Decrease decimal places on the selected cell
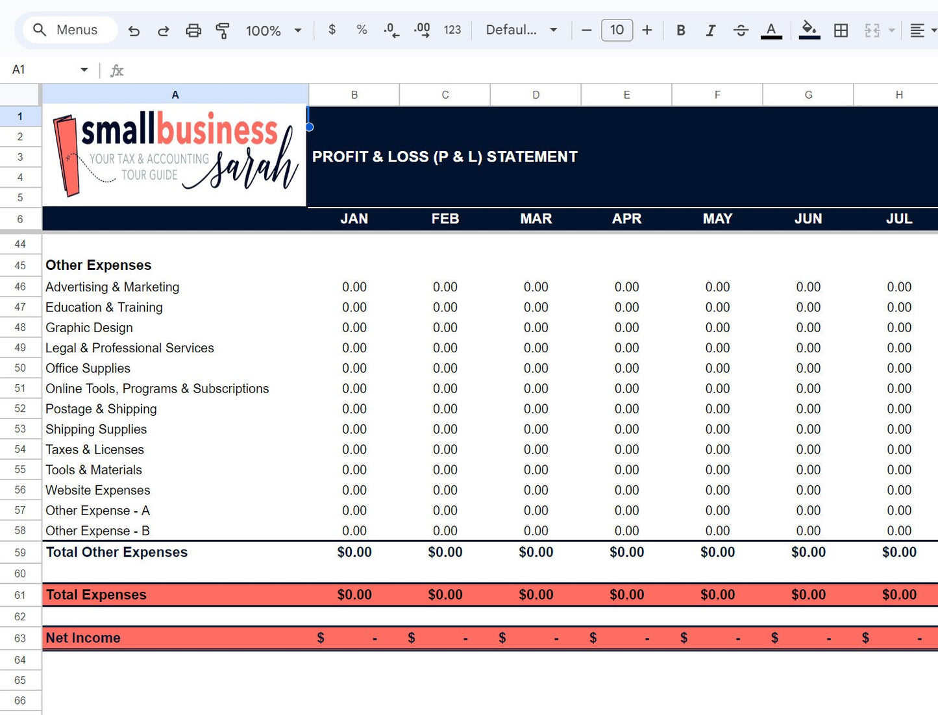This screenshot has width=938, height=715. [391, 30]
